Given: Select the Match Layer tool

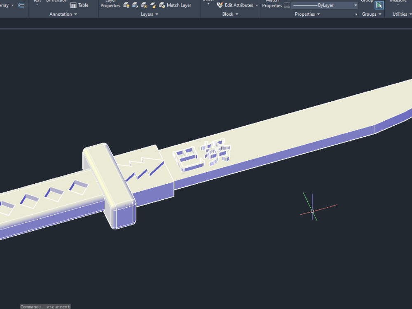Looking at the screenshot, I should [x=162, y=5].
